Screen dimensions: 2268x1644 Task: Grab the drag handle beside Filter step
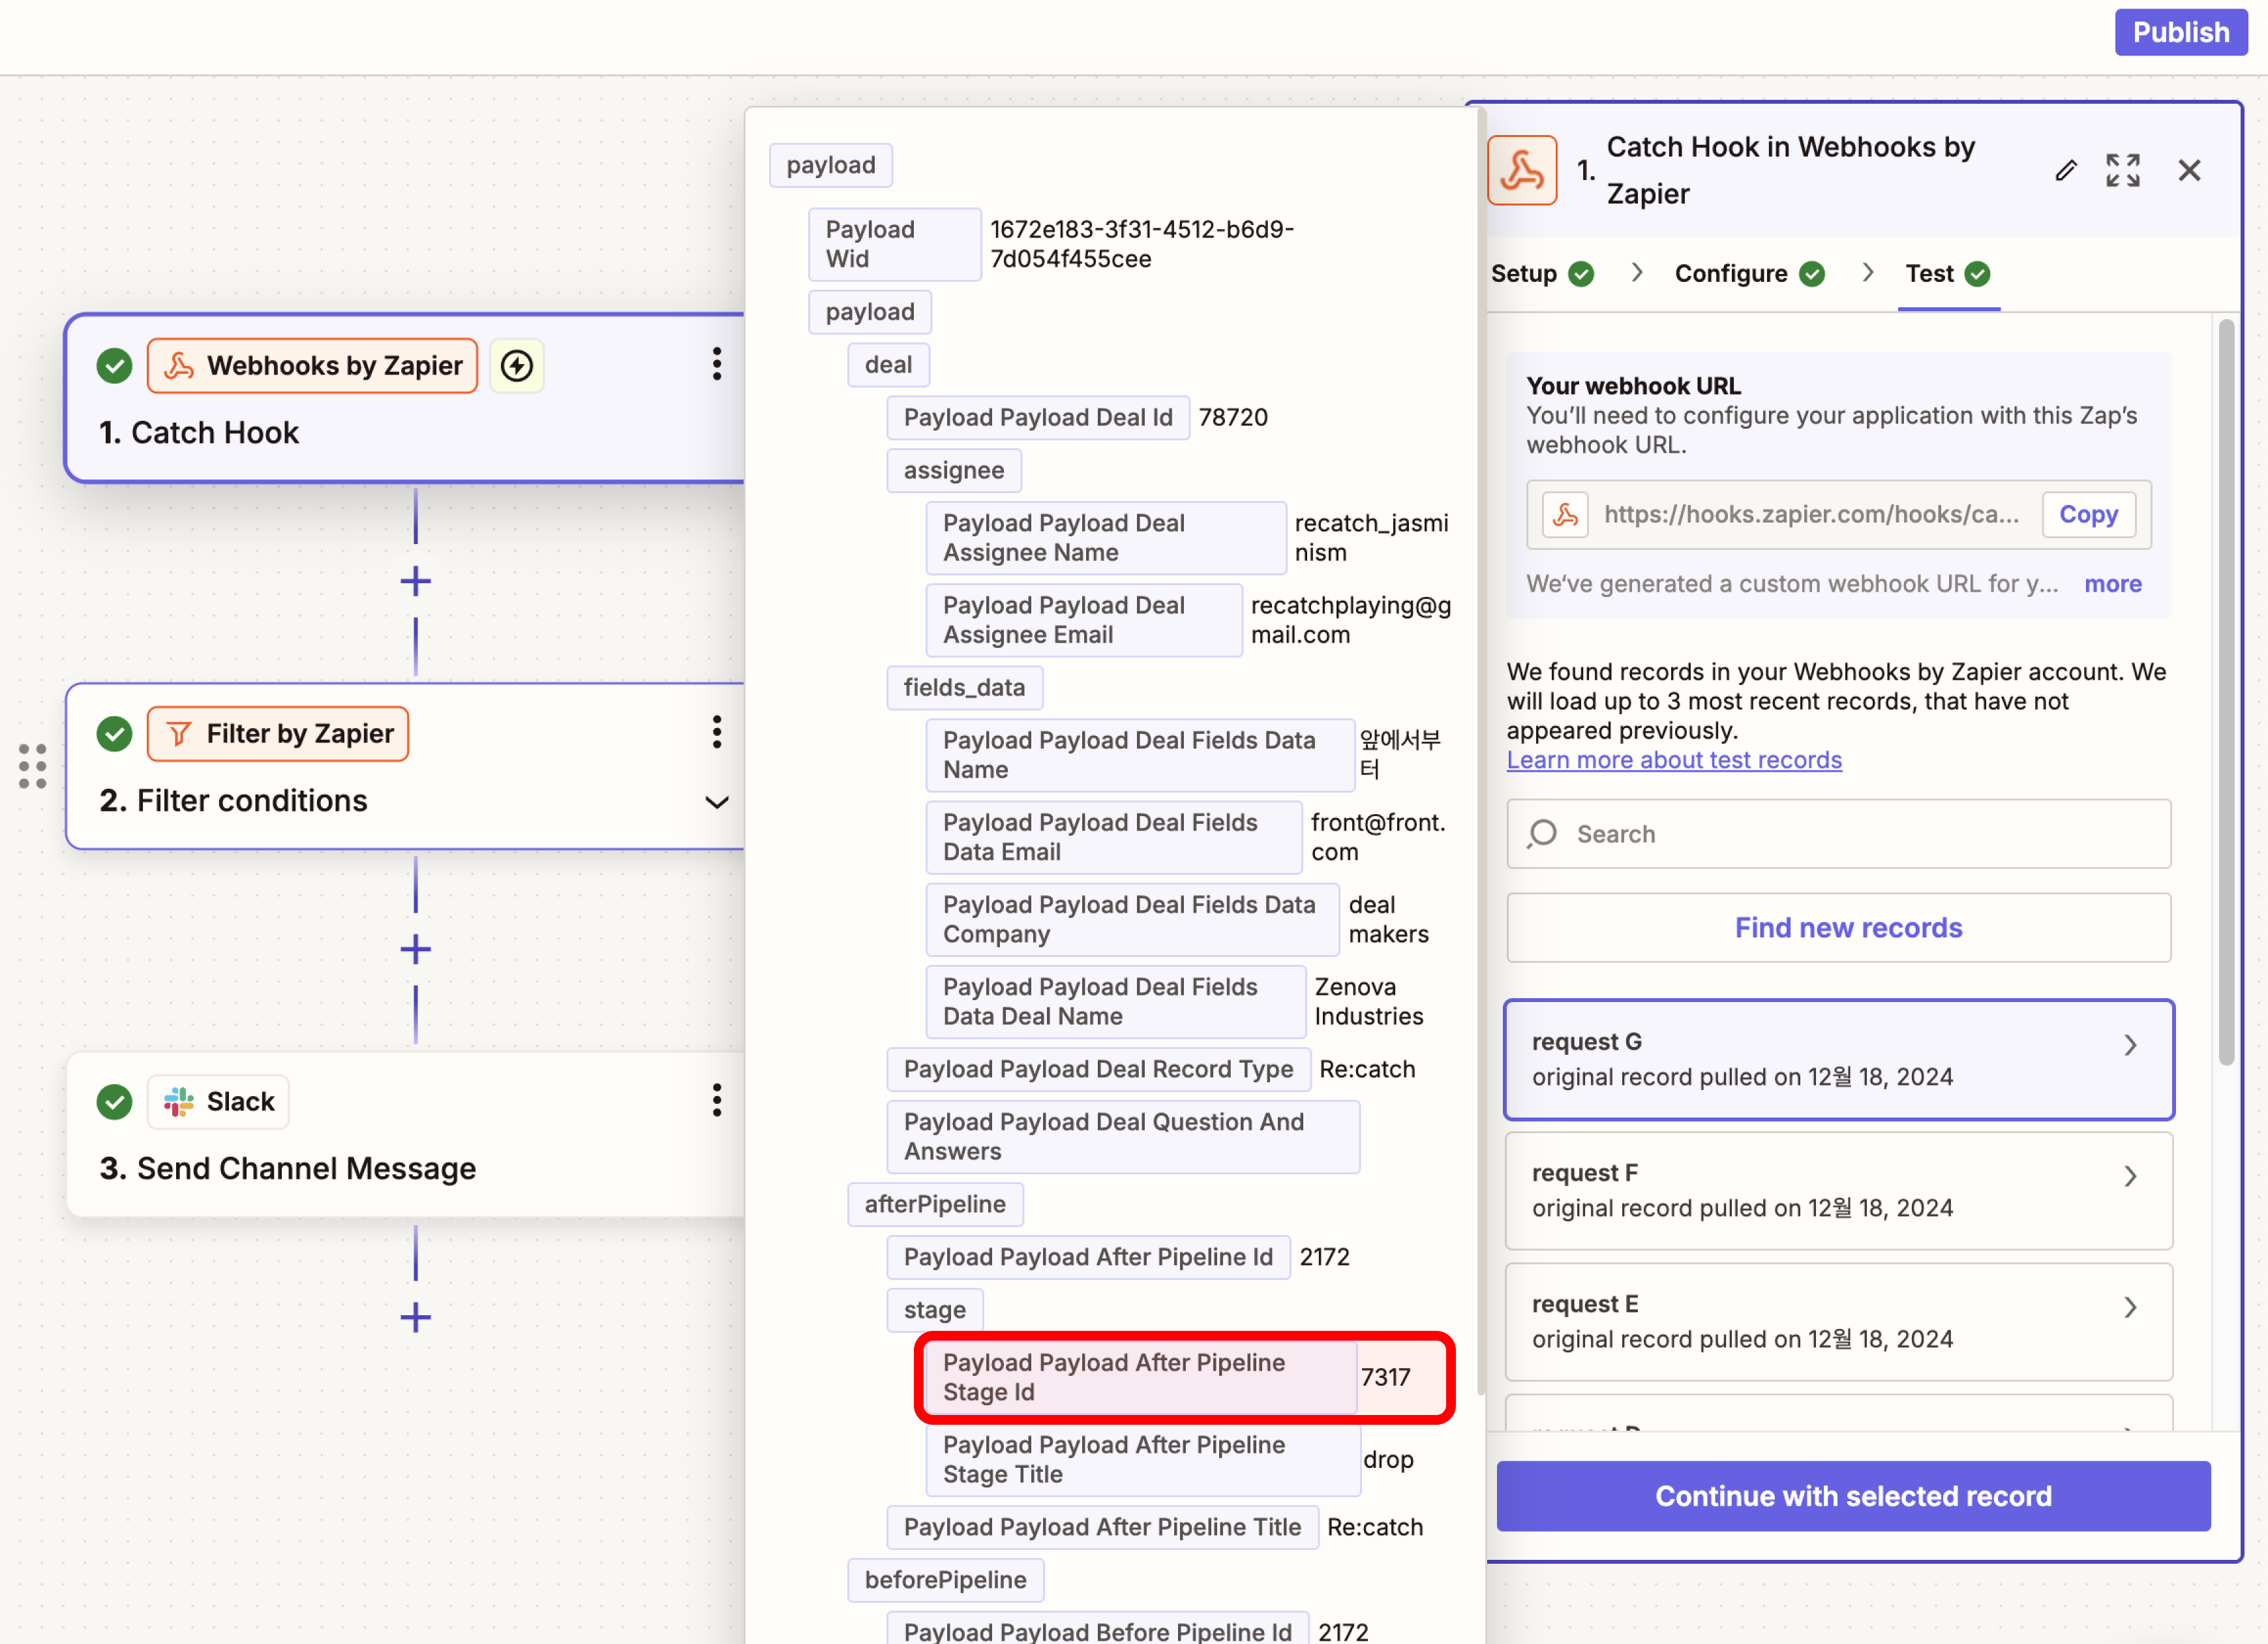coord(33,765)
